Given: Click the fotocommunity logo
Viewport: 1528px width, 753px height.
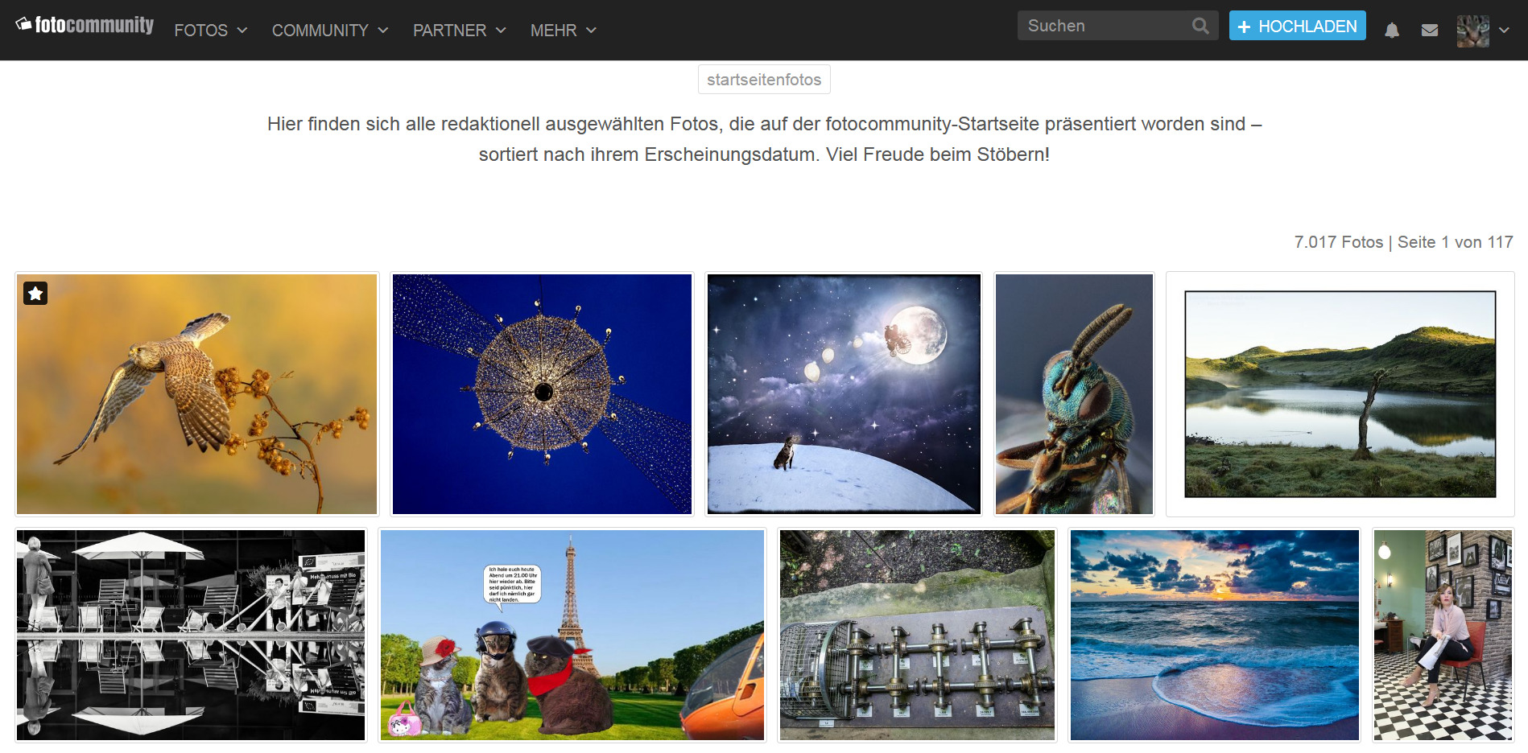Looking at the screenshot, I should [85, 26].
